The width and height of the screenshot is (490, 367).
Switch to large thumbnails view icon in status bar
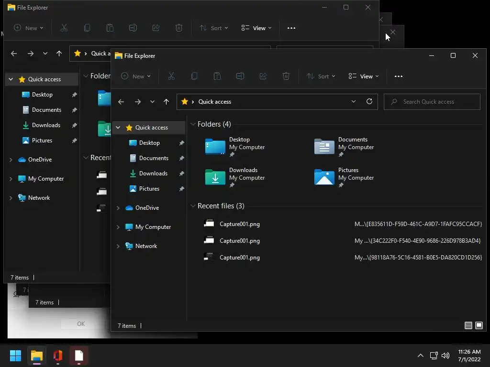(479, 325)
